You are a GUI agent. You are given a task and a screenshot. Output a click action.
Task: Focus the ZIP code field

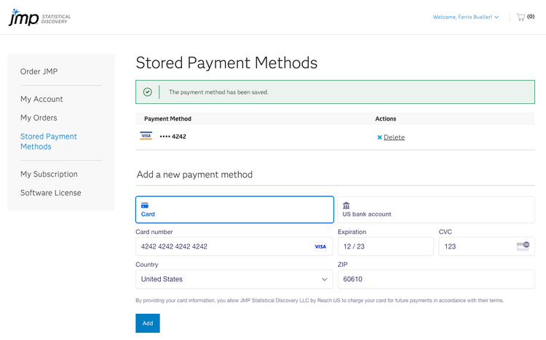(436, 279)
